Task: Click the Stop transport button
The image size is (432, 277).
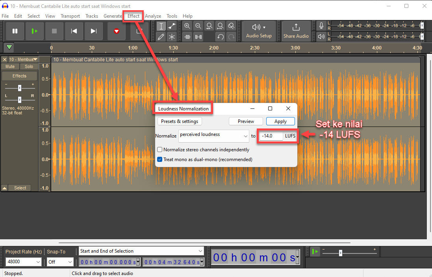Action: (x=54, y=31)
